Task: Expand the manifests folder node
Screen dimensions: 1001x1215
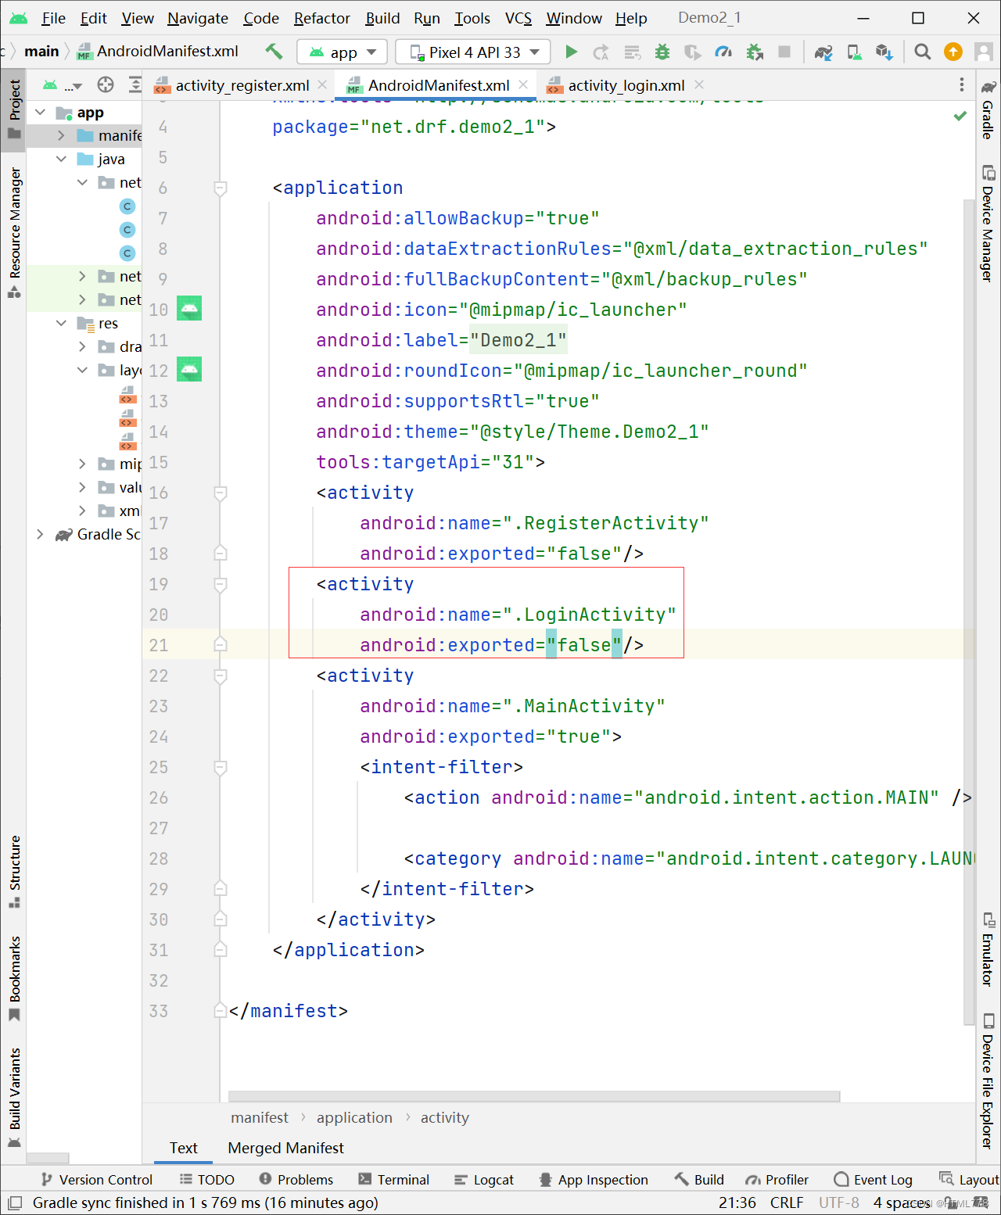Action: pyautogui.click(x=61, y=136)
